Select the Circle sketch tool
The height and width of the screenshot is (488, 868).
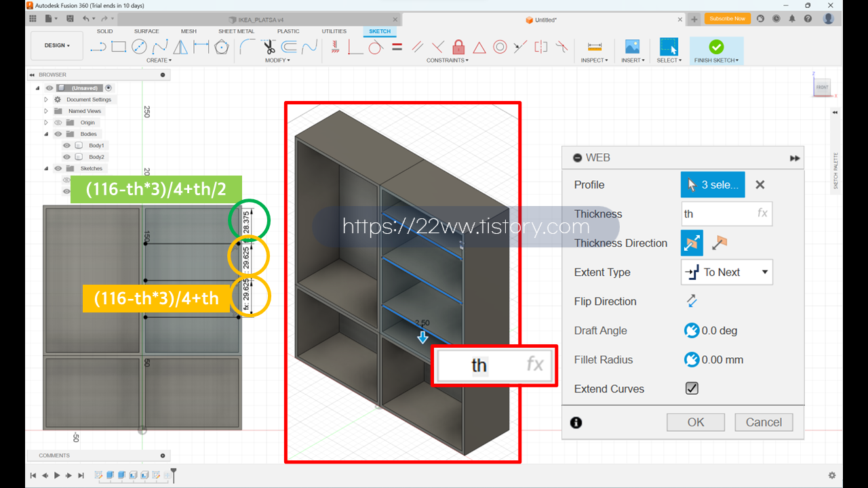click(x=139, y=47)
